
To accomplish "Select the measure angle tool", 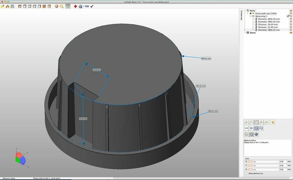I will (x=251, y=128).
